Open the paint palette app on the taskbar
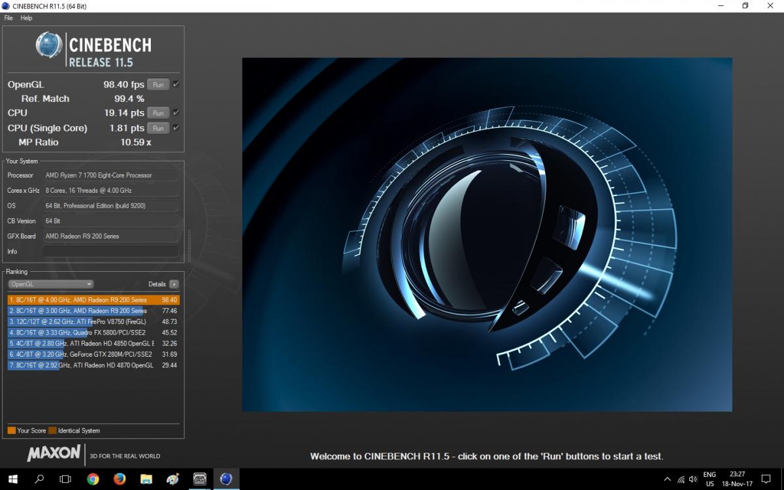The height and width of the screenshot is (490, 784). 173,479
